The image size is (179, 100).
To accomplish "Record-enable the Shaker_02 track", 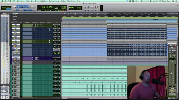I will pos(13,83).
